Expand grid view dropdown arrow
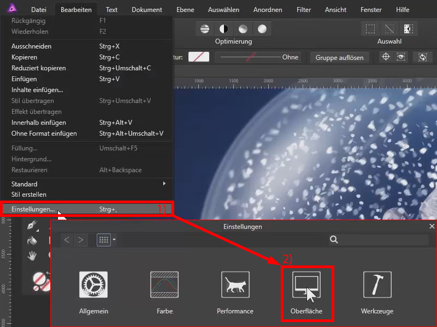 point(114,239)
